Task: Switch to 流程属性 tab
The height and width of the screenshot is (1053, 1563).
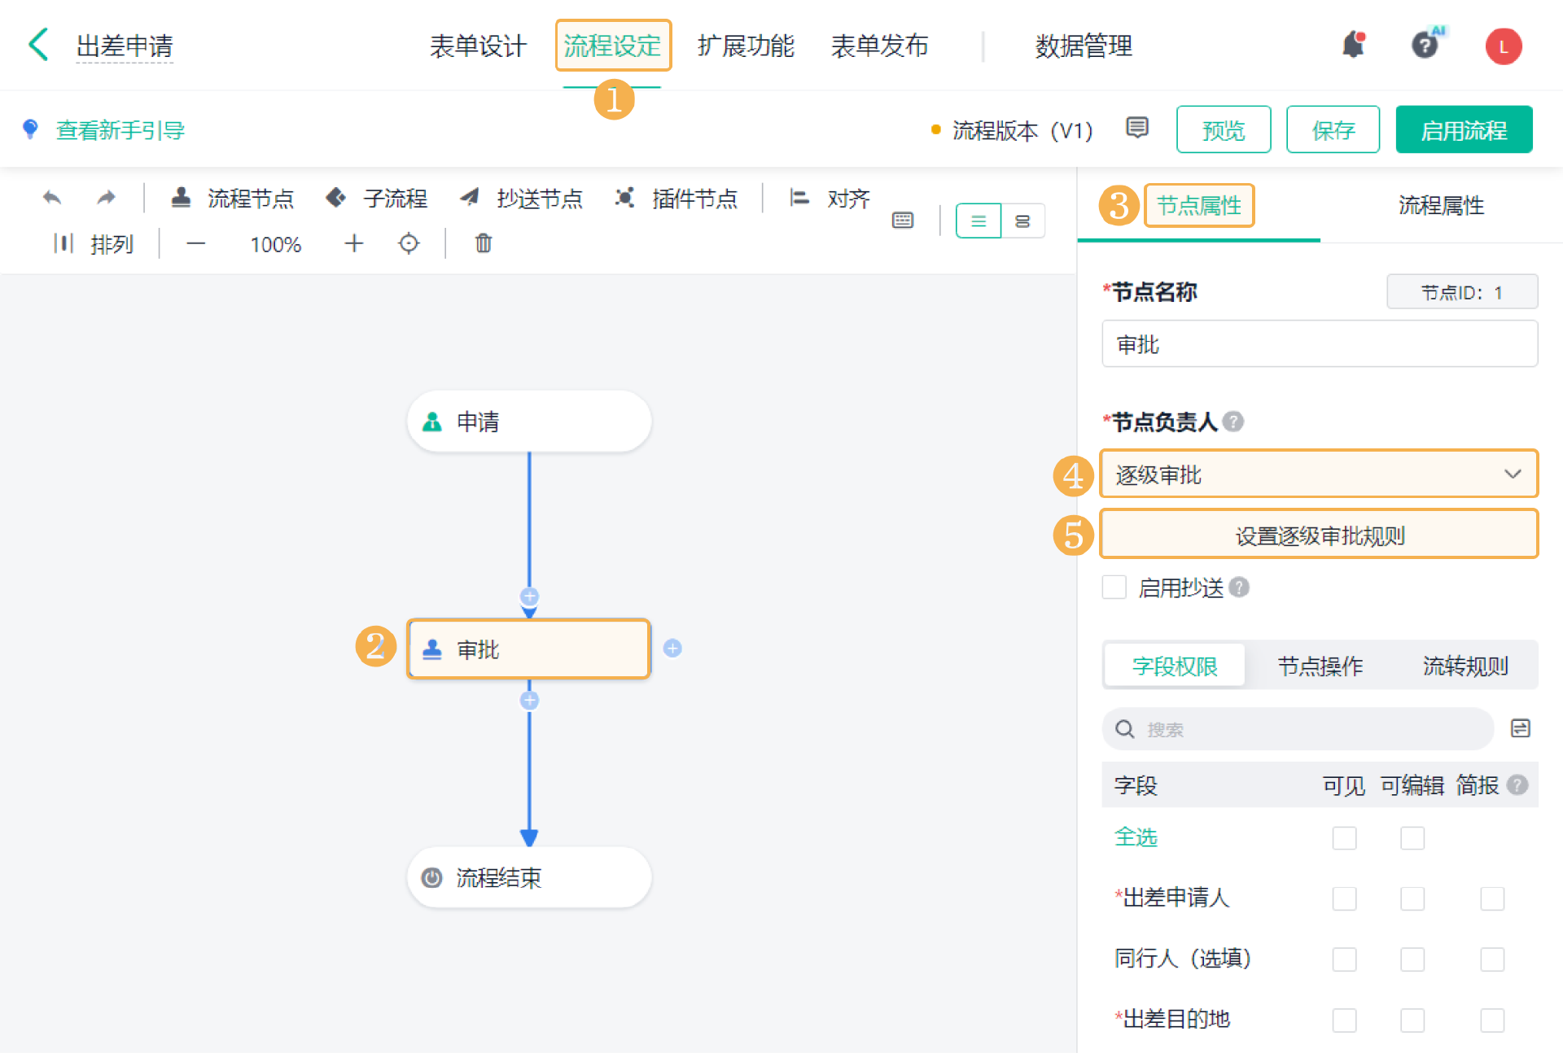Action: point(1440,205)
